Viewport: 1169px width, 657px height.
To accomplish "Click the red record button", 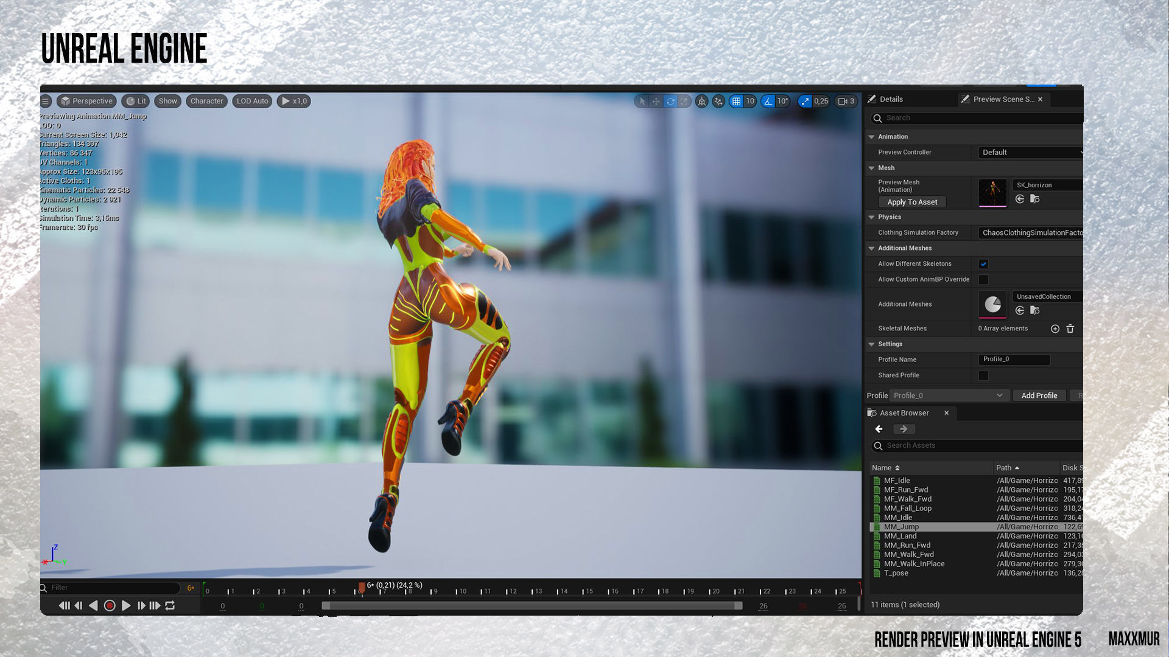I will [110, 606].
